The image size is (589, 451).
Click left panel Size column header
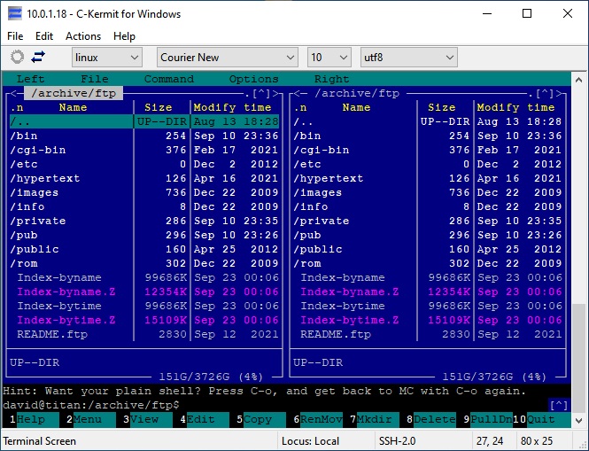(159, 107)
